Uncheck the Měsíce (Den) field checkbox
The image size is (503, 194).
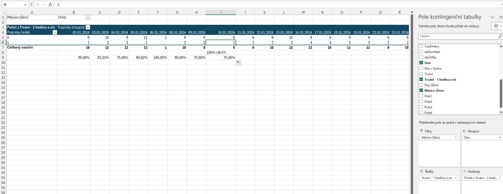[421, 90]
